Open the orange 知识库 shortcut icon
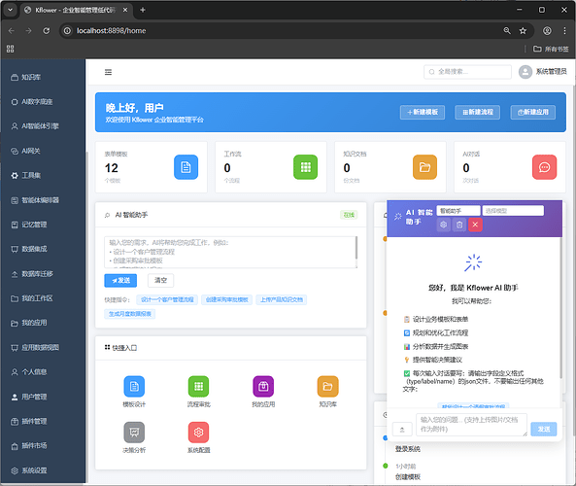This screenshot has width=576, height=486. 327,387
